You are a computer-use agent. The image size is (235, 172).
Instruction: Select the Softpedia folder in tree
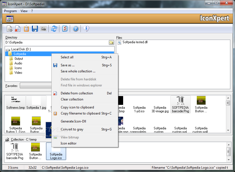(20, 54)
